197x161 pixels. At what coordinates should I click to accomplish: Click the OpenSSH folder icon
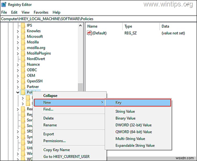click(x=23, y=81)
